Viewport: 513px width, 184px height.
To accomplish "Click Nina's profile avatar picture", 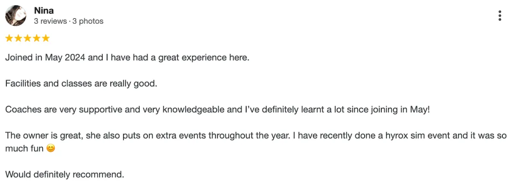I will click(15, 15).
